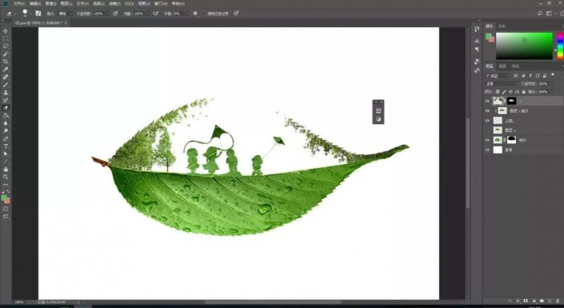Select the Zoom tool
The height and width of the screenshot is (308, 564).
click(6, 177)
